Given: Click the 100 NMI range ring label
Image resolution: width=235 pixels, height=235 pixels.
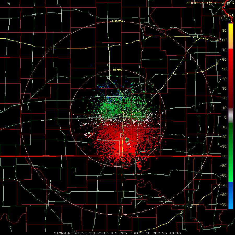Looking at the screenshot, I should tap(118, 21).
